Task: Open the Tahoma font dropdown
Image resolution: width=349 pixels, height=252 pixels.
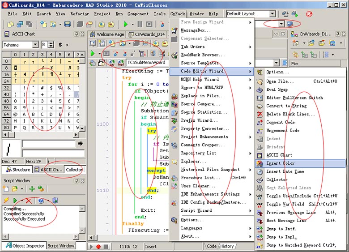Action: click(x=35, y=45)
